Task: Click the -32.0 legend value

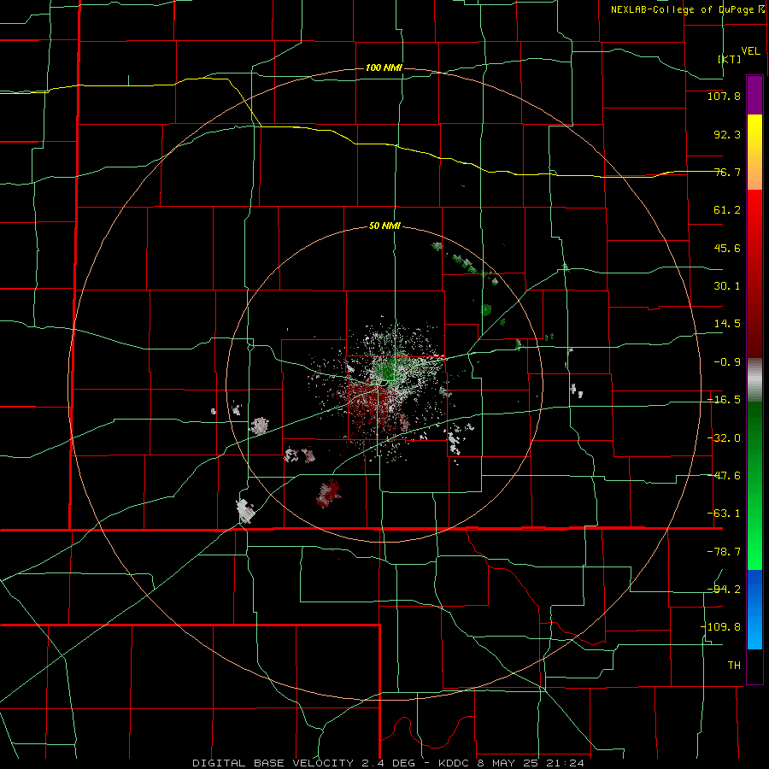Action: pos(724,438)
